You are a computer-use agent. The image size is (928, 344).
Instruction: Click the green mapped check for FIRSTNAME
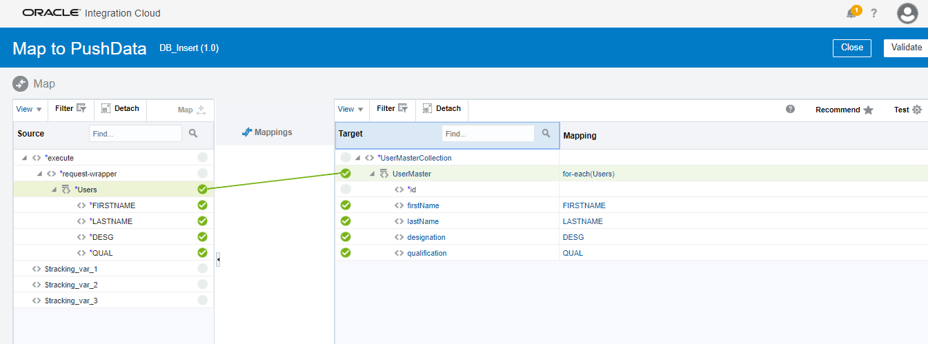point(202,205)
